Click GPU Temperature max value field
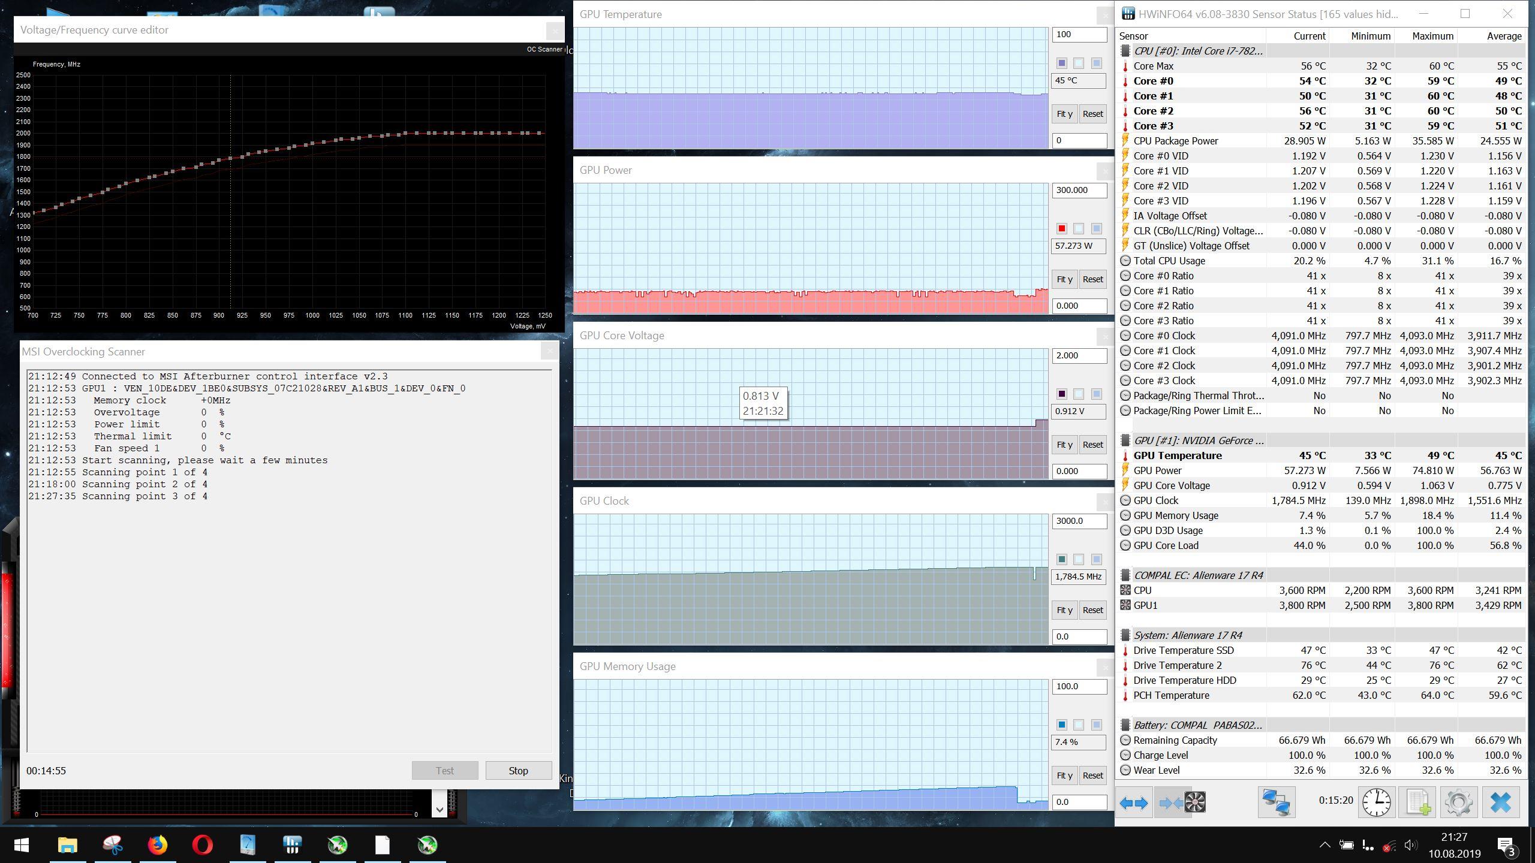This screenshot has width=1535, height=863. click(1079, 34)
